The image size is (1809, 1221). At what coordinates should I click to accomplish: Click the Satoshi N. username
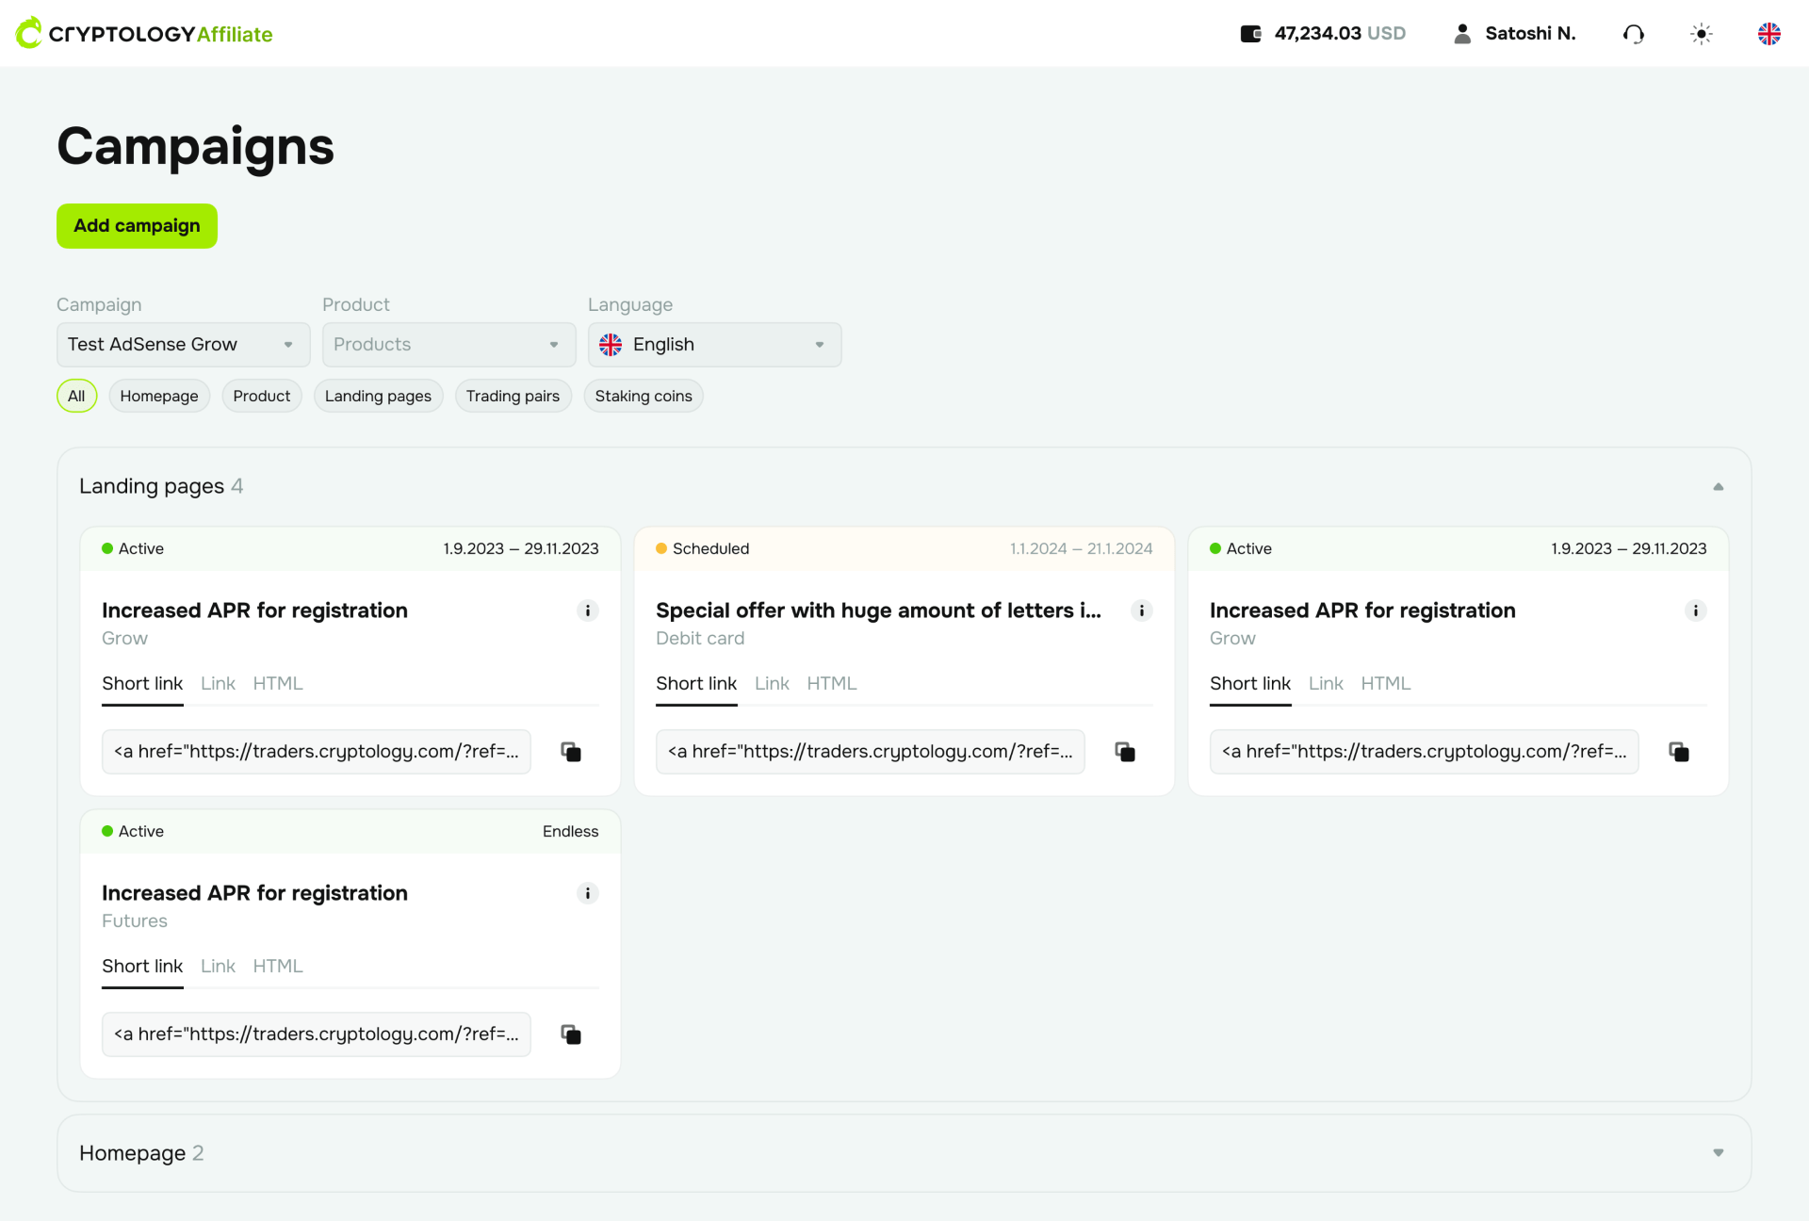click(1530, 34)
